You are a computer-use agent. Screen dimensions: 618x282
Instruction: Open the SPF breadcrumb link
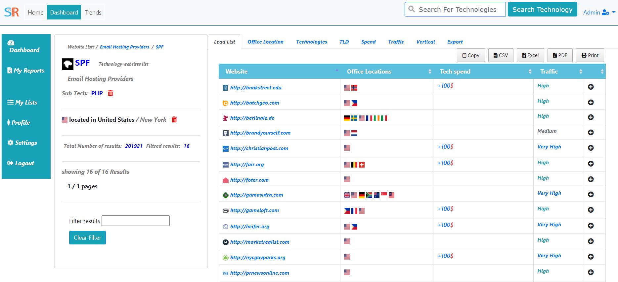pyautogui.click(x=159, y=47)
